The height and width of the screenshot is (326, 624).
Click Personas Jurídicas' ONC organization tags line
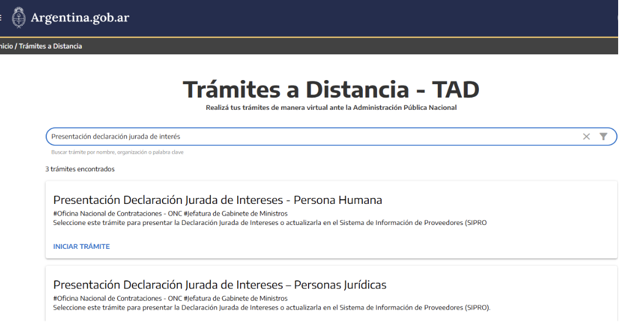click(170, 299)
